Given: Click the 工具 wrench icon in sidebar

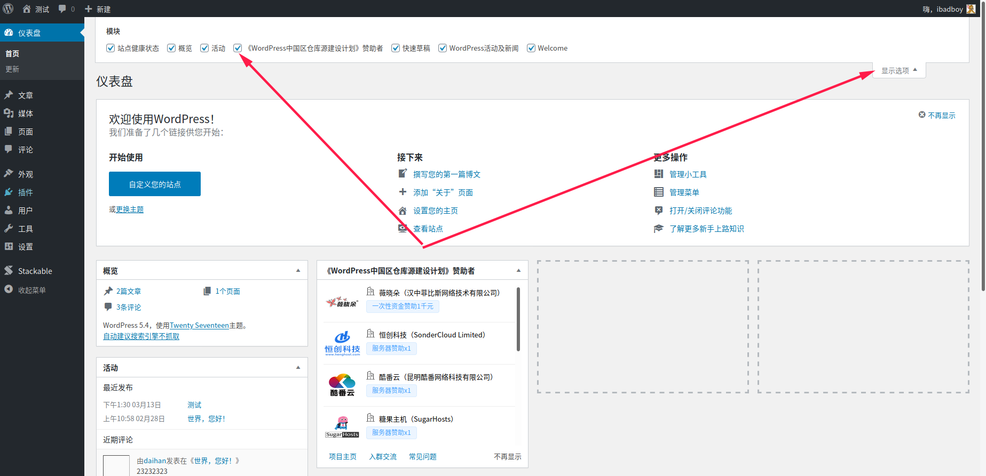Looking at the screenshot, I should 9,228.
